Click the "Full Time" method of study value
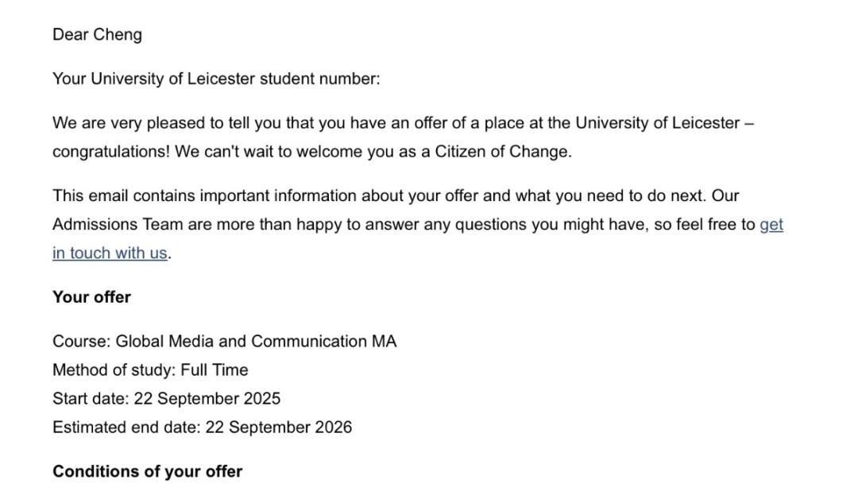Image resolution: width=858 pixels, height=495 pixels. pos(214,370)
